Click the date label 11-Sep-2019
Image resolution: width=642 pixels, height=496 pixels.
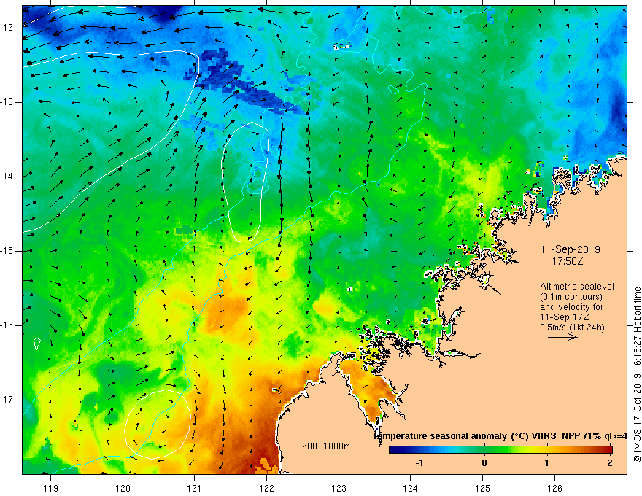(x=571, y=249)
